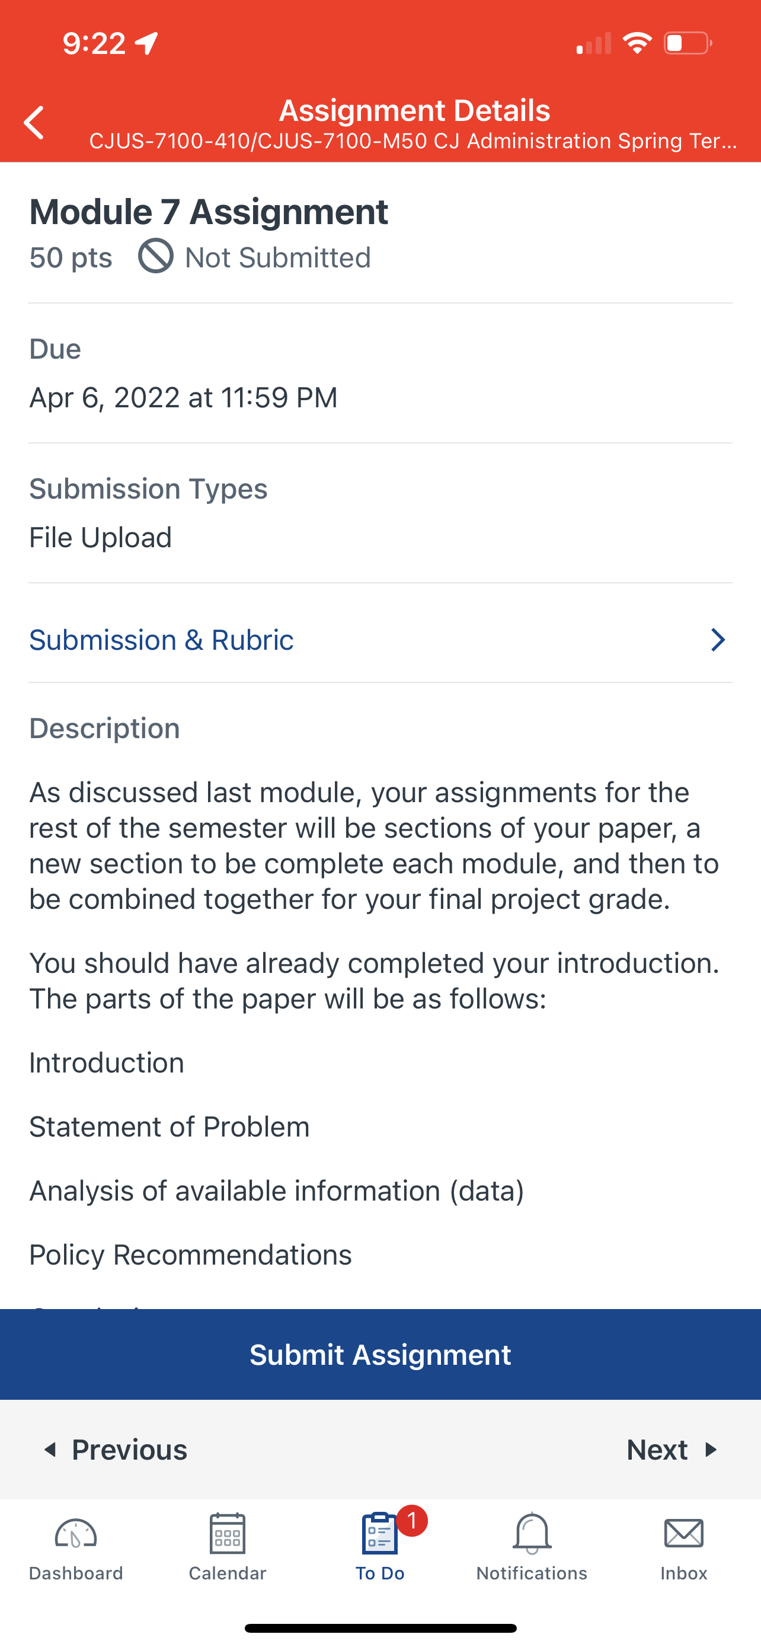Tap the location arrow beside time
The height and width of the screenshot is (1647, 761).
tap(146, 43)
